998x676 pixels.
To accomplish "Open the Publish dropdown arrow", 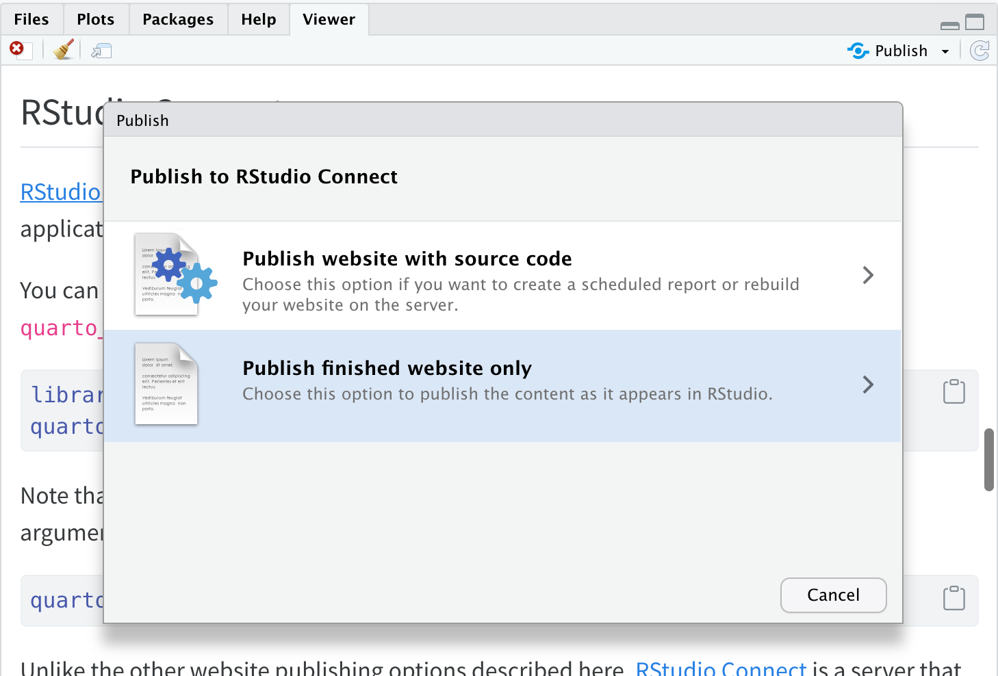I will [945, 51].
